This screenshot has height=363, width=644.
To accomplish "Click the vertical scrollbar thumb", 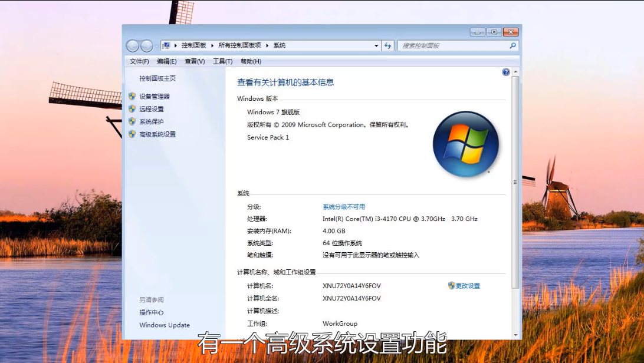I will pos(515,182).
